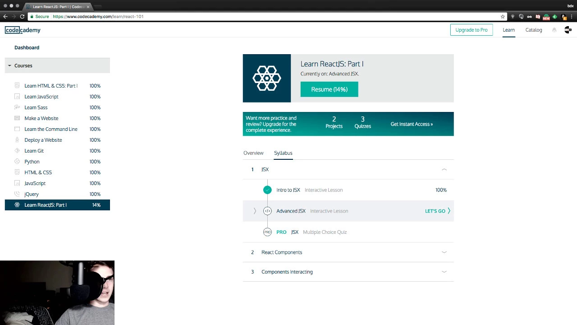Open the JavaScript course in sidebar
This screenshot has height=325, width=577.
point(35,183)
